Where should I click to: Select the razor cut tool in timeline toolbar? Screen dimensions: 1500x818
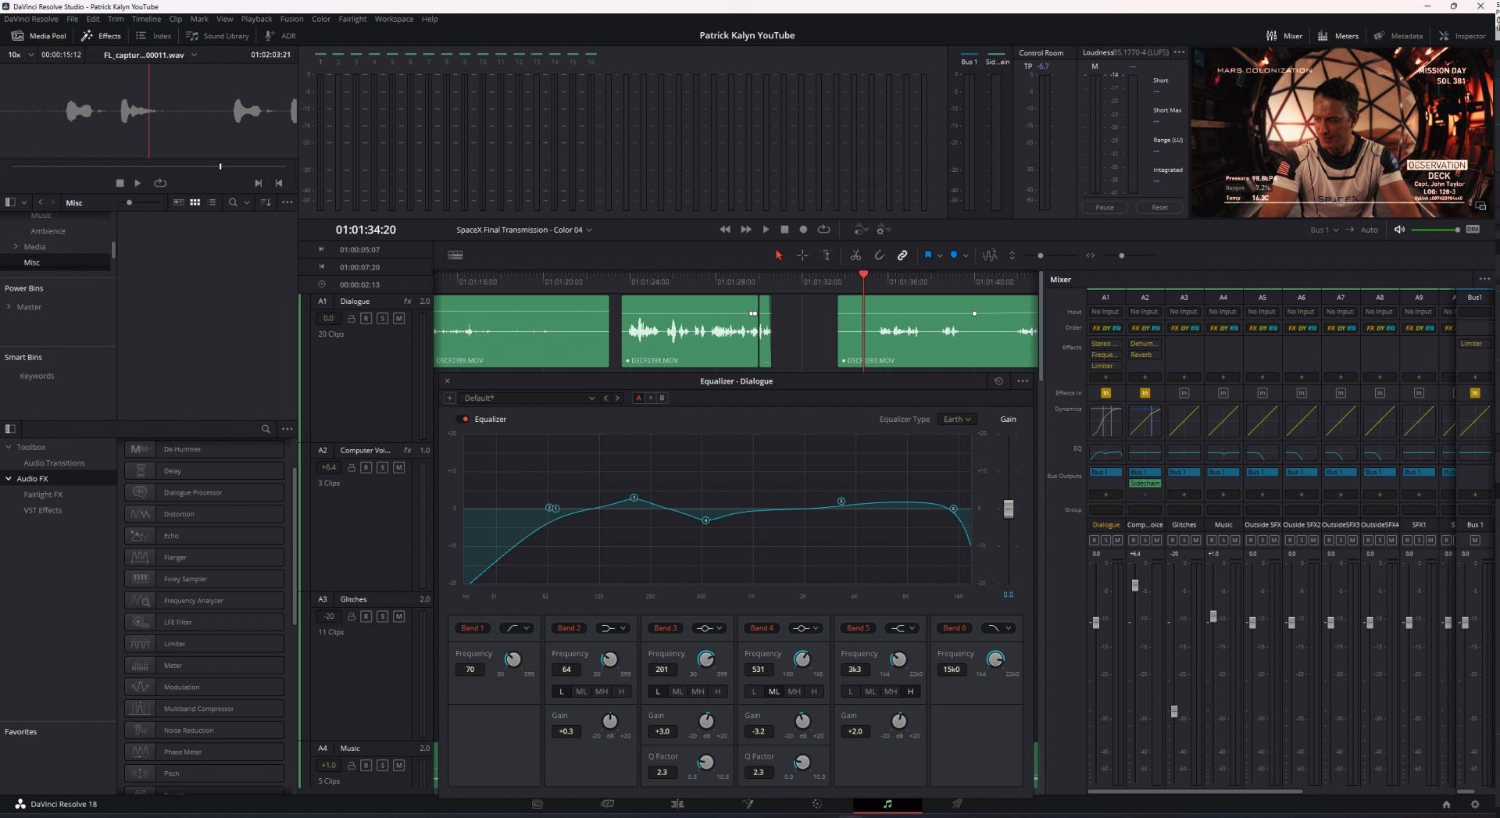click(855, 255)
